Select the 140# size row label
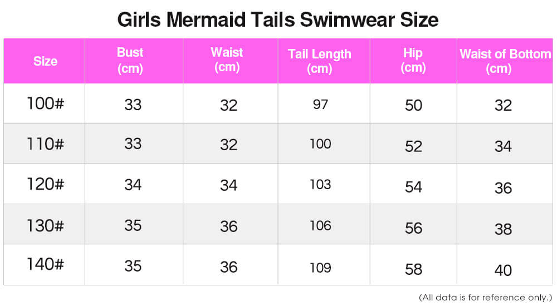 coord(45,264)
